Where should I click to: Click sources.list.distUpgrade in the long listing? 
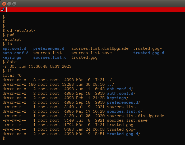(136, 116)
